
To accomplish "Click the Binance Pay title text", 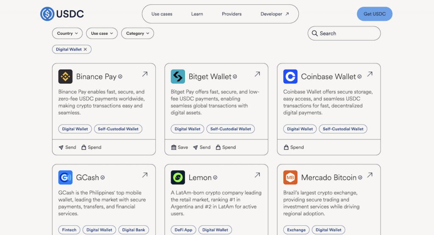I will (96, 77).
